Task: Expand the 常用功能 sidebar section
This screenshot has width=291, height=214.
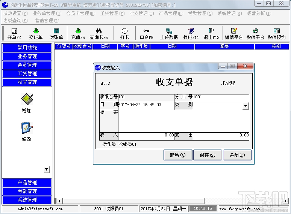Action: 27,48
